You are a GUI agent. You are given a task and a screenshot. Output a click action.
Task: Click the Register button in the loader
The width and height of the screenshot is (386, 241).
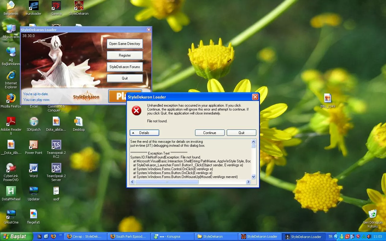(x=125, y=55)
